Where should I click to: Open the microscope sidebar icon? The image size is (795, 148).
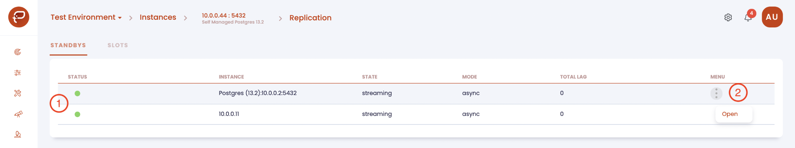click(x=17, y=134)
